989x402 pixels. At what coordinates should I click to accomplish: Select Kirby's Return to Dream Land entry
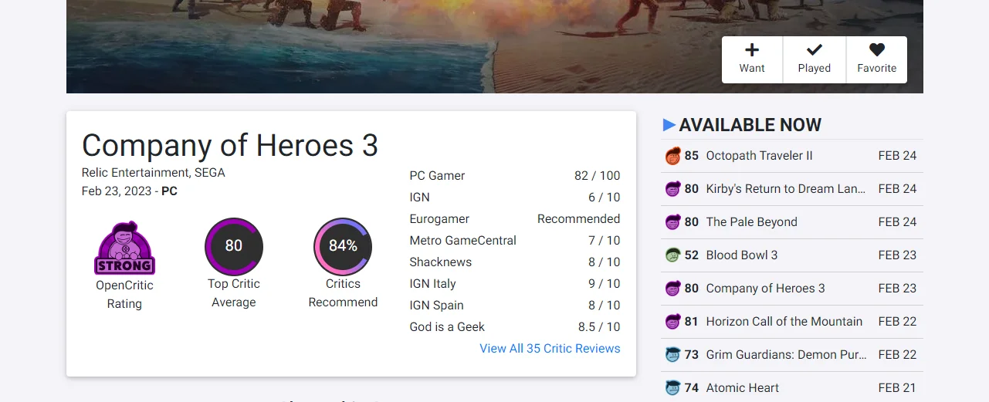click(x=785, y=189)
